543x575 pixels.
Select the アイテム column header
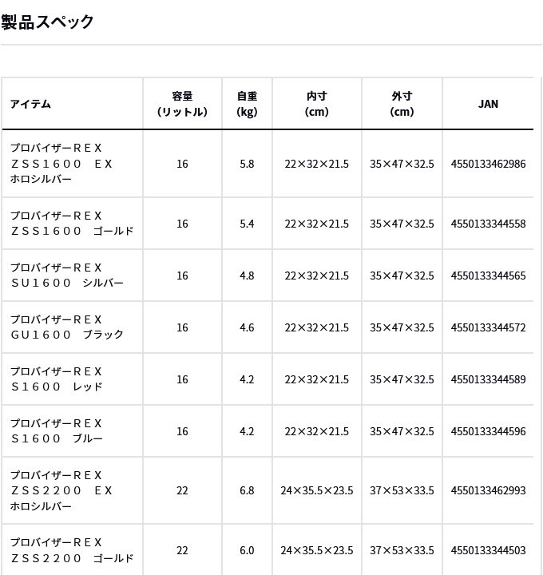coord(31,104)
